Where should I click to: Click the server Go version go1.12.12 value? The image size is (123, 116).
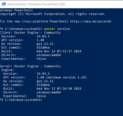pyautogui.click(x=45, y=81)
